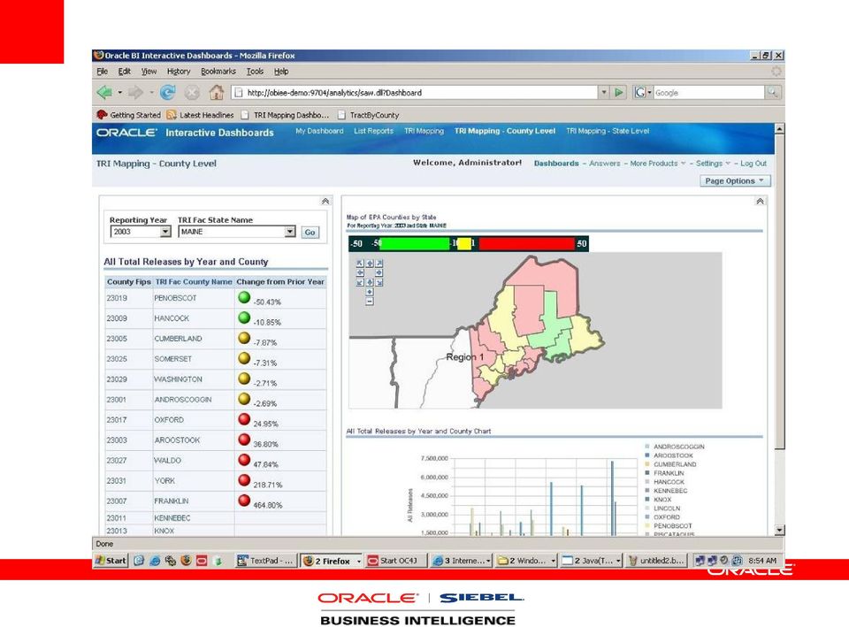Switch to List Reports tab

tap(373, 131)
